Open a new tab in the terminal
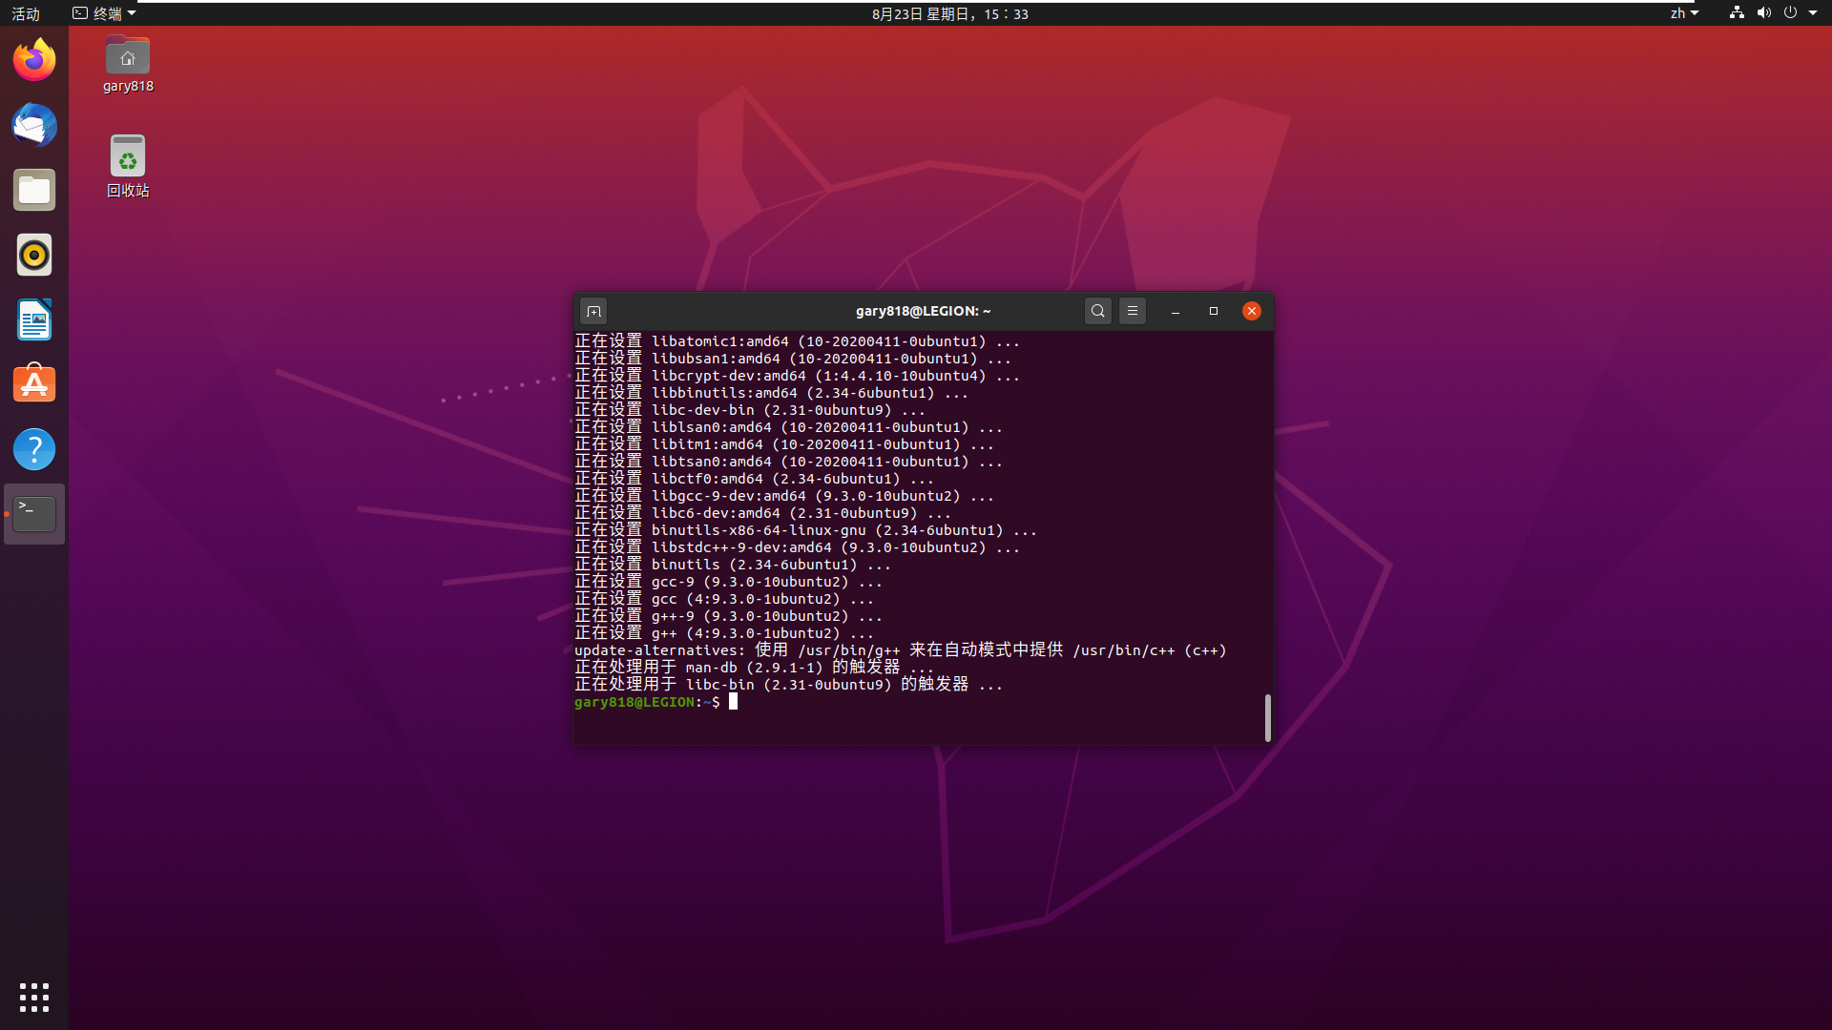Screen dimensions: 1832x1030 (x=593, y=311)
